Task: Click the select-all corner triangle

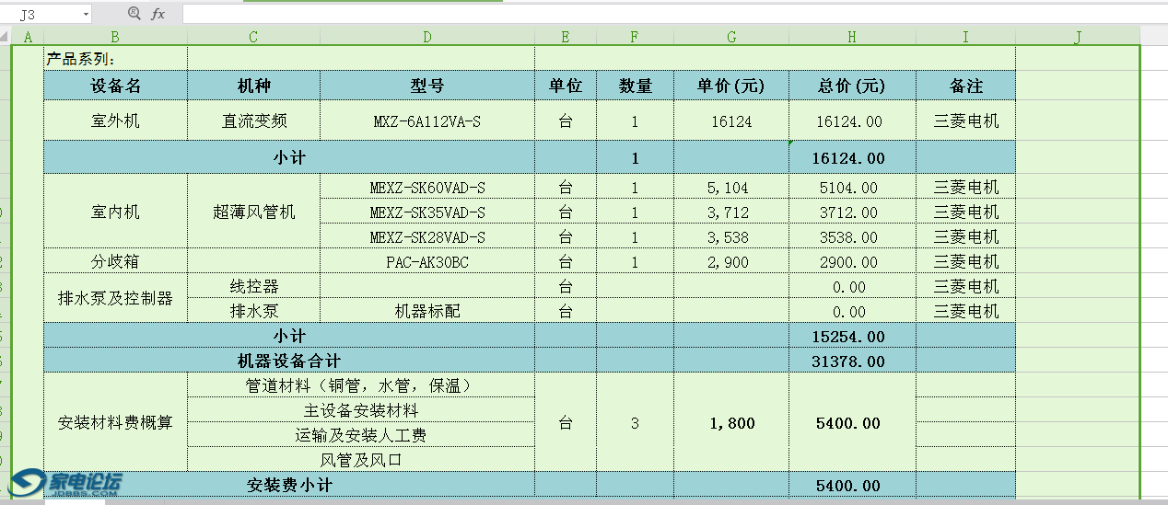Action: (6, 37)
